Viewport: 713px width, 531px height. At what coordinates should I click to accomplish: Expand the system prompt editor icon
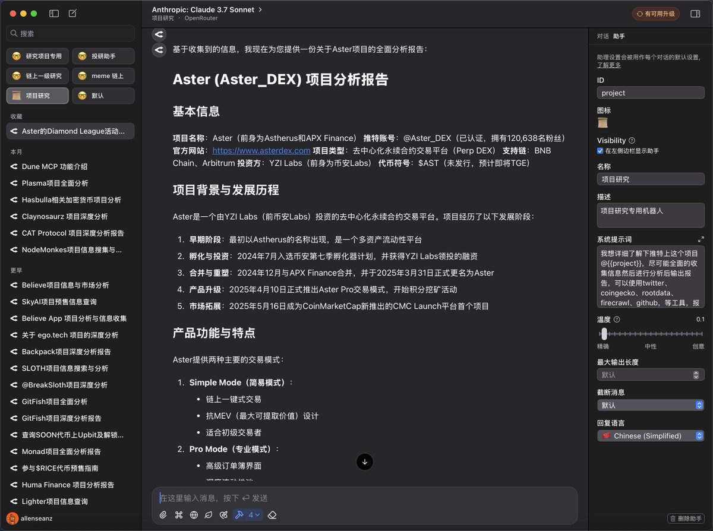[701, 239]
